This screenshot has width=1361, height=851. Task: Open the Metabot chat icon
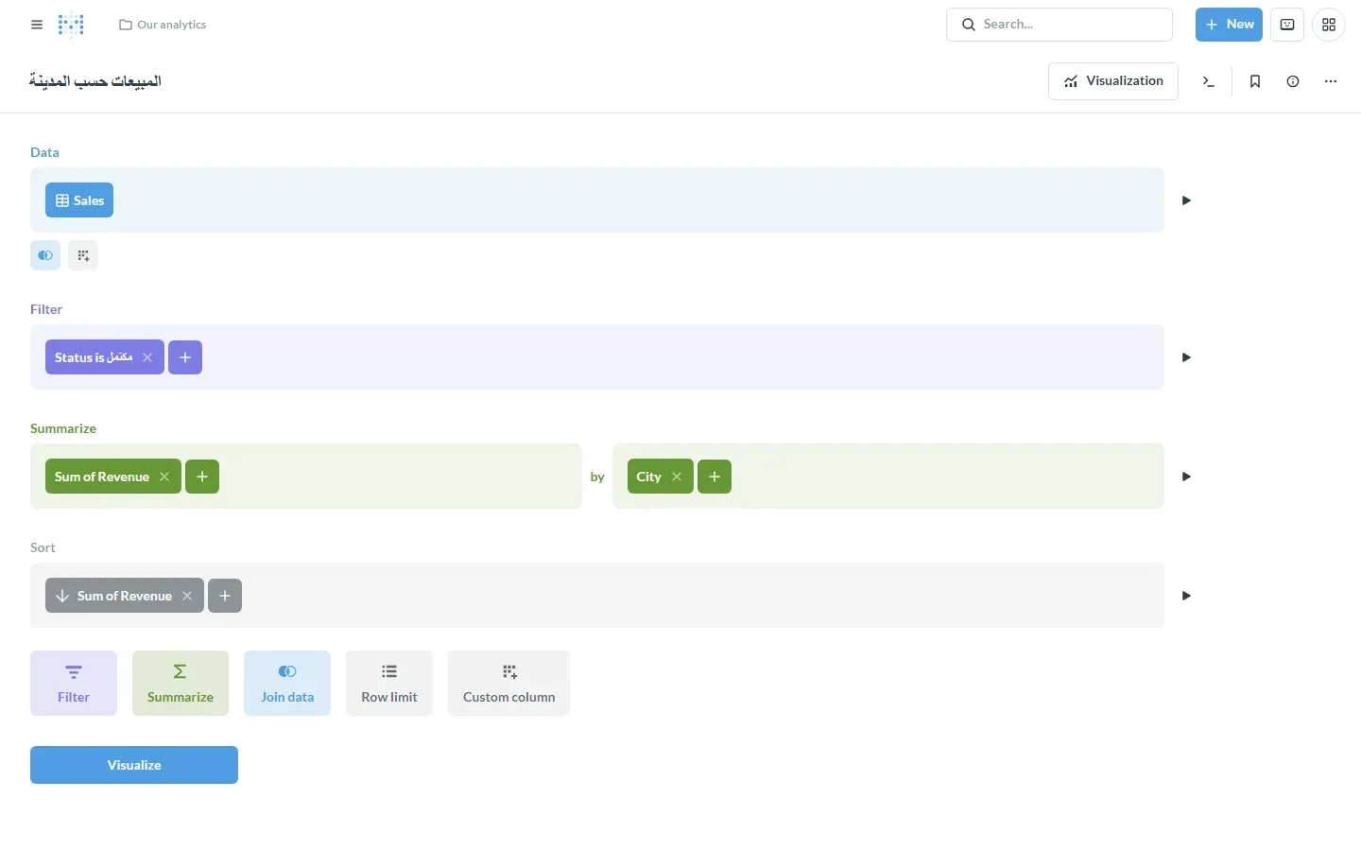tap(1287, 25)
